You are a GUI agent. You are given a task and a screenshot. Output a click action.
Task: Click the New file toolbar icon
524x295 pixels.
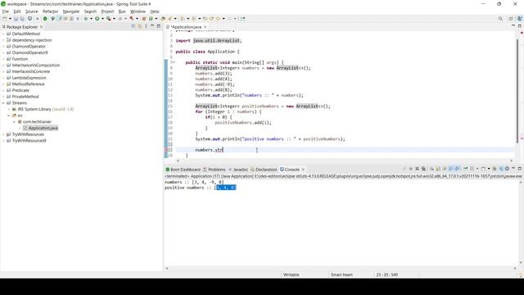pos(4,19)
